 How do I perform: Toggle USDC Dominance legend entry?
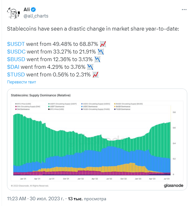pos(89,107)
